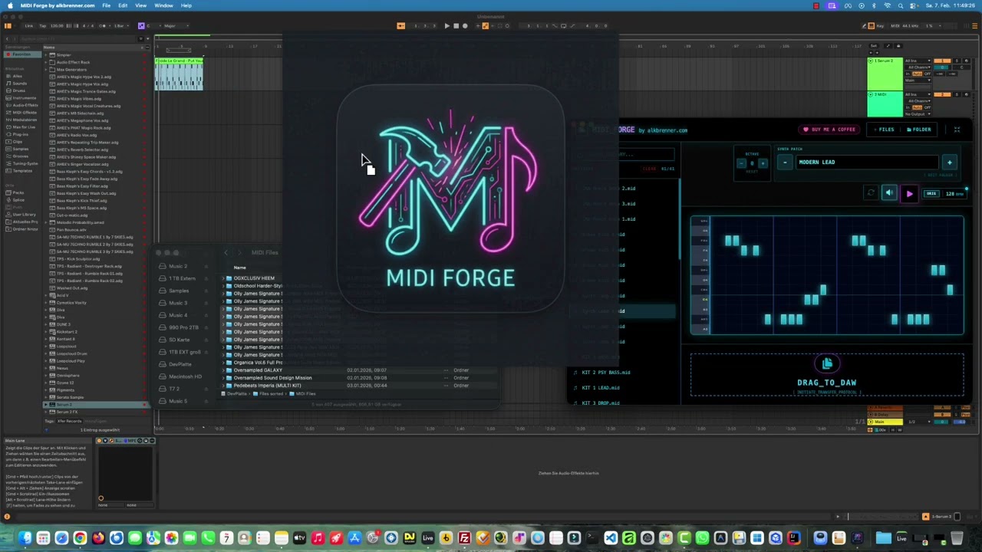Select MIDI-Effekte category in browser
The height and width of the screenshot is (552, 982).
pos(23,113)
